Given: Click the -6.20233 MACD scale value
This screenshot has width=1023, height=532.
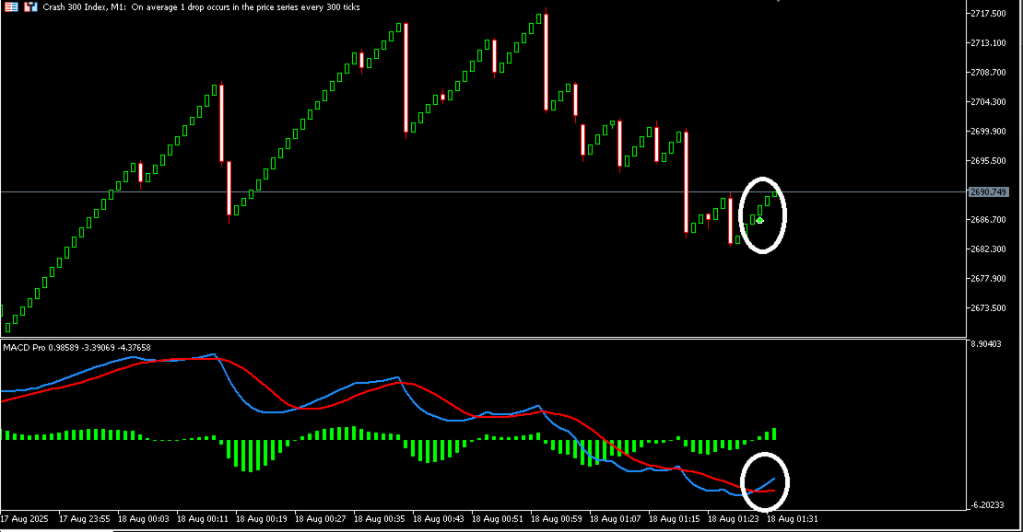Looking at the screenshot, I should [x=986, y=504].
